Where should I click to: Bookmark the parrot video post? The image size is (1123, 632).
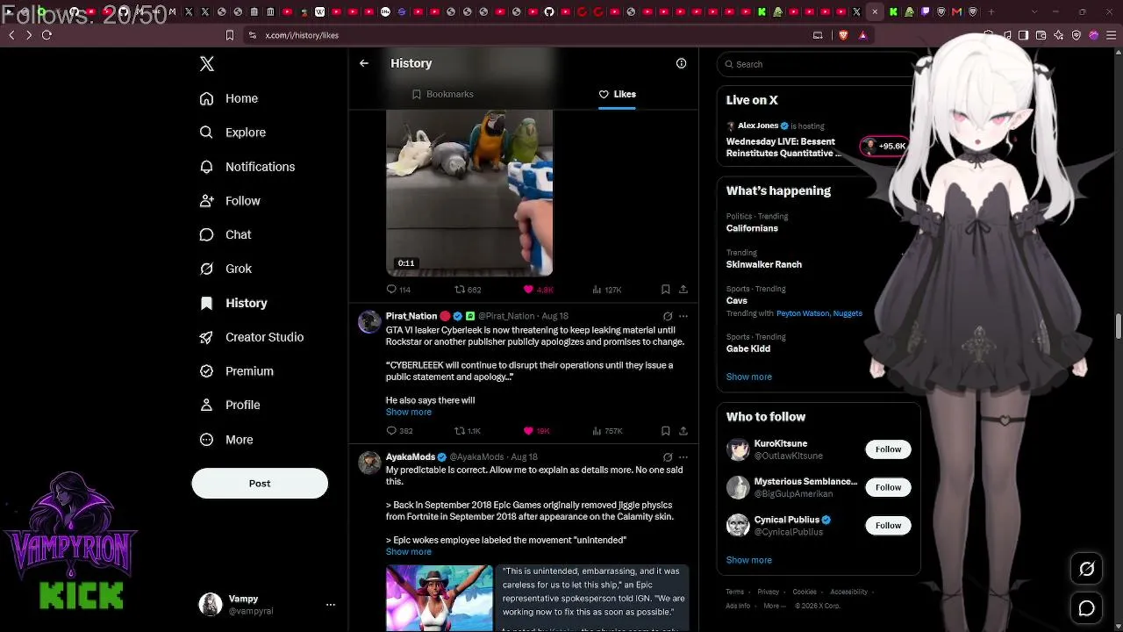[x=665, y=290]
